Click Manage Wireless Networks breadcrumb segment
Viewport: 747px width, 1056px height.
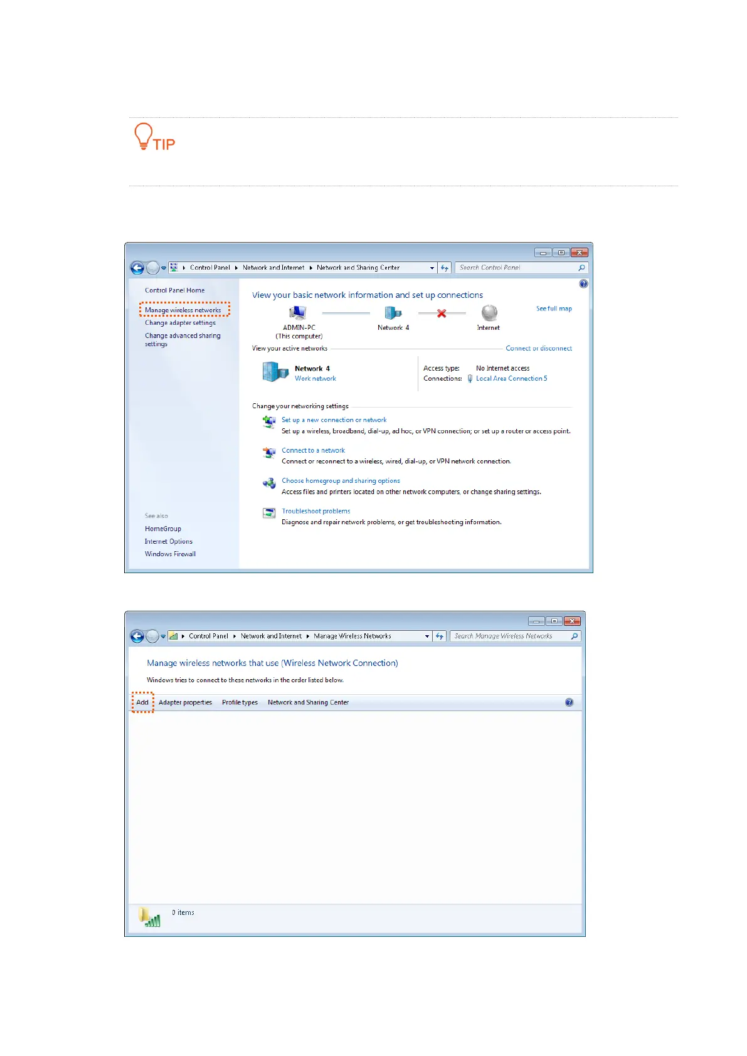tap(352, 636)
